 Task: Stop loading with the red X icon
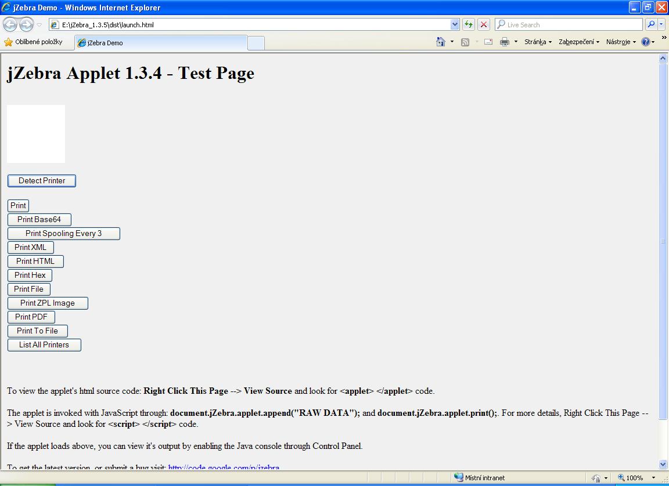pyautogui.click(x=483, y=25)
